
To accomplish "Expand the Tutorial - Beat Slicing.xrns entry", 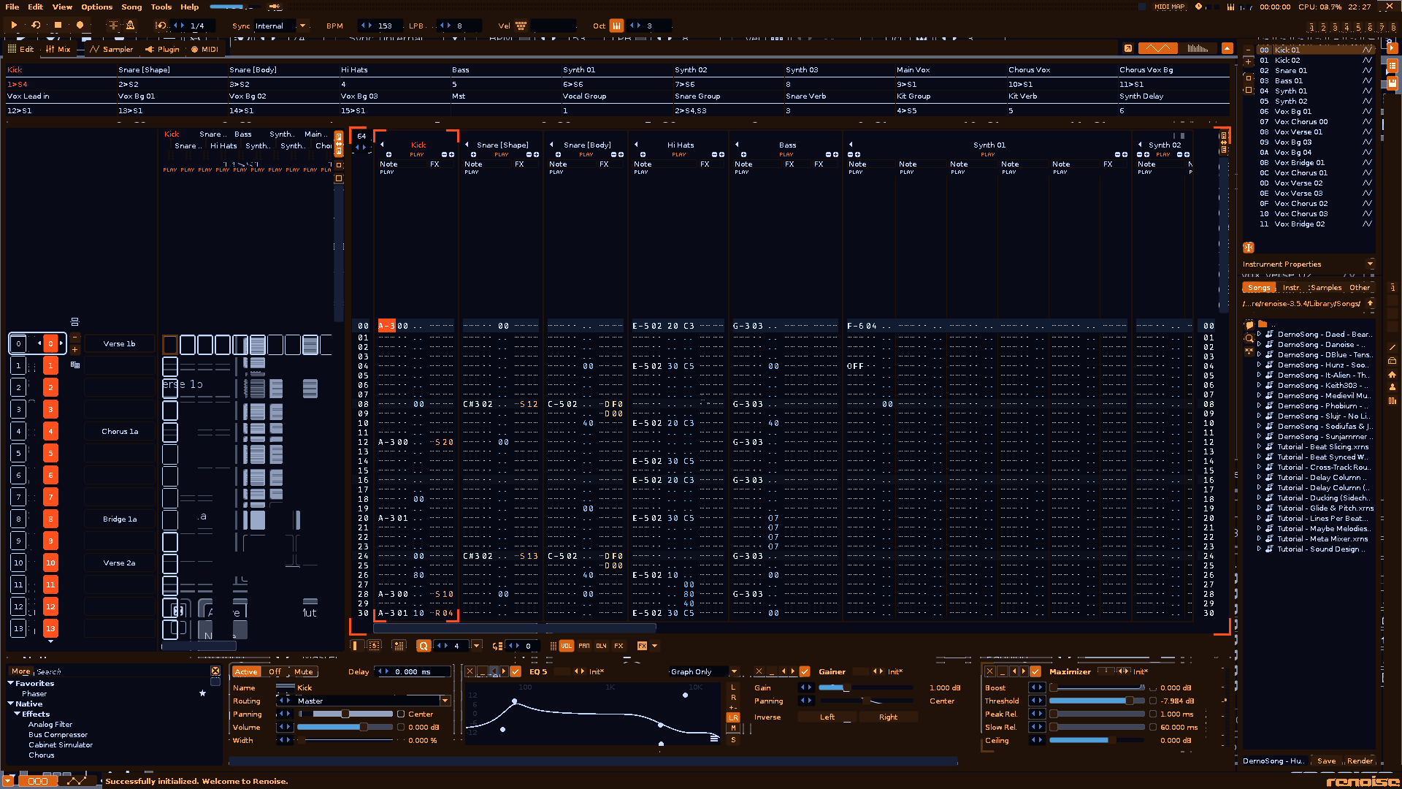I will click(1259, 446).
